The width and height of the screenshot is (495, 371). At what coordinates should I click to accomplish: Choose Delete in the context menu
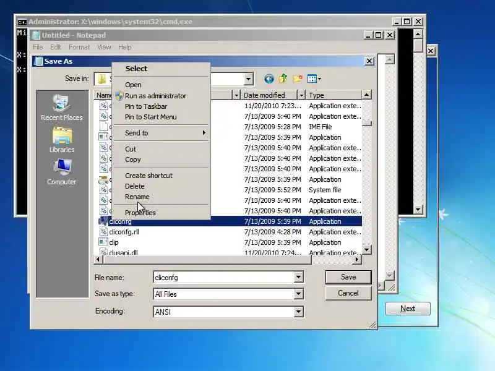click(x=134, y=186)
